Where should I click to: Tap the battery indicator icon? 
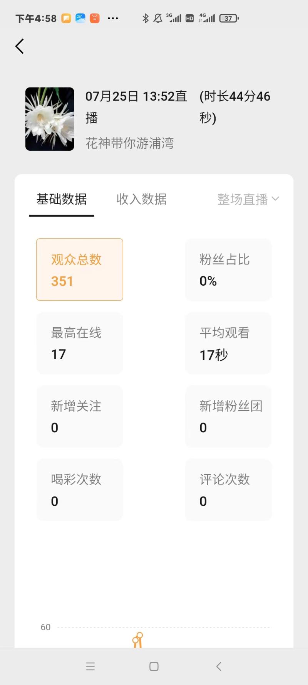click(x=229, y=18)
